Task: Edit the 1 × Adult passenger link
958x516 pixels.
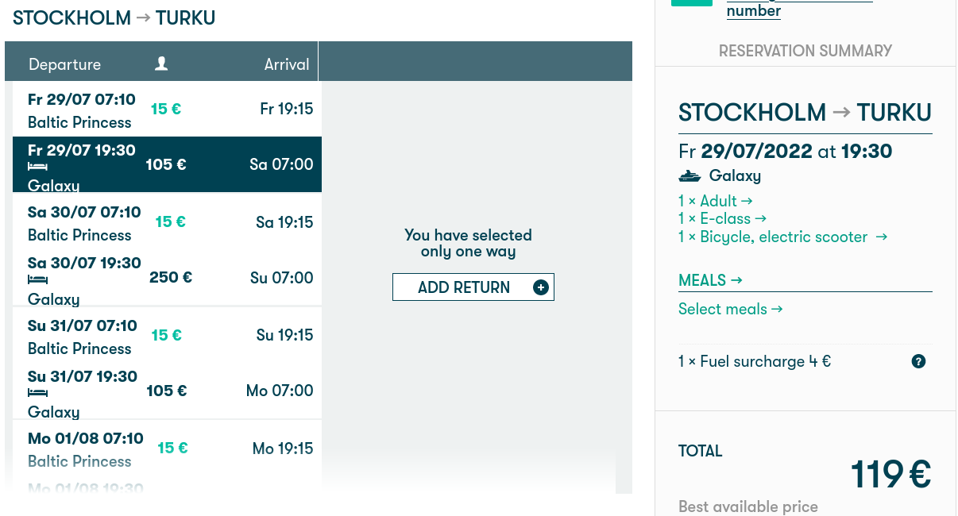Action: click(715, 201)
